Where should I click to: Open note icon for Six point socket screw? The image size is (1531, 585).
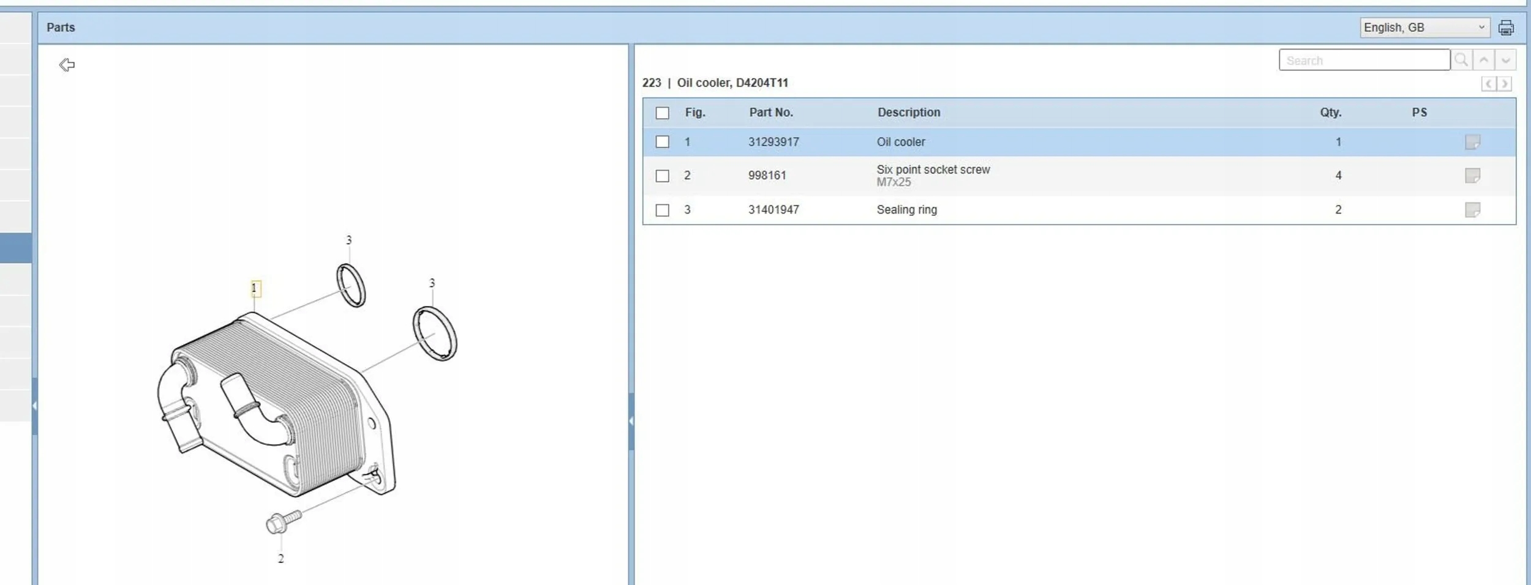1472,176
